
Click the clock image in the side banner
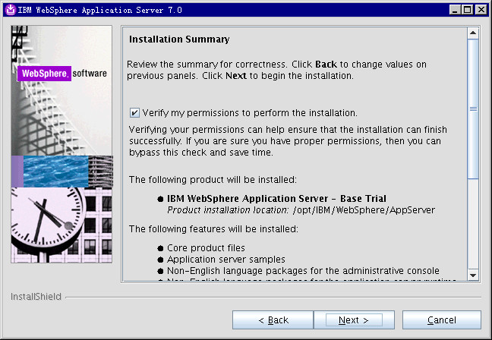pyautogui.click(x=46, y=224)
